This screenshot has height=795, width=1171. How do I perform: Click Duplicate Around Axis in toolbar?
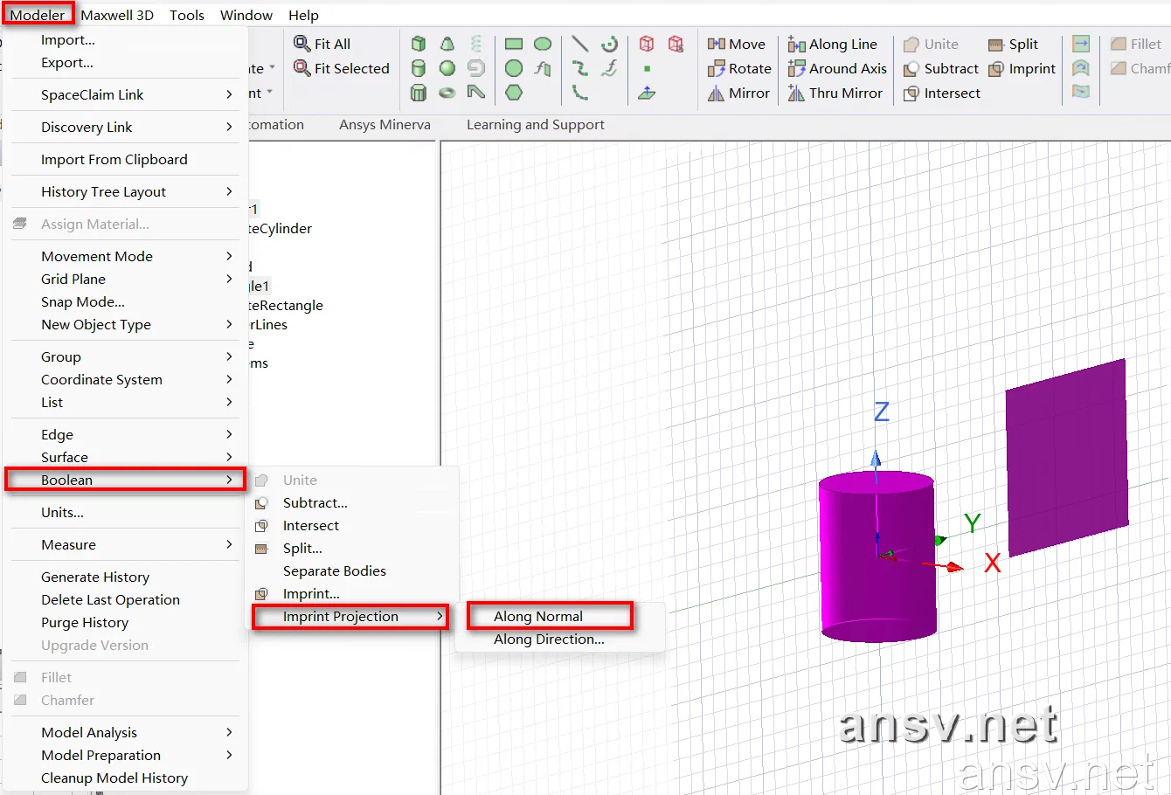(837, 68)
